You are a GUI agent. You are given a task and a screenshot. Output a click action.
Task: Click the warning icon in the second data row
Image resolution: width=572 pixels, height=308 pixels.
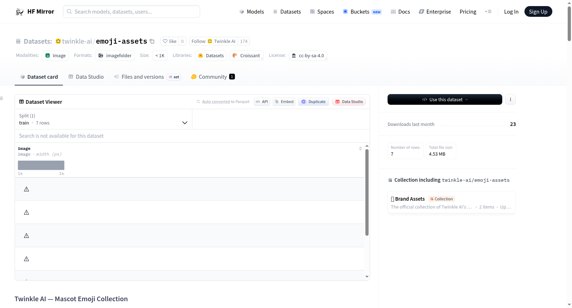click(26, 212)
